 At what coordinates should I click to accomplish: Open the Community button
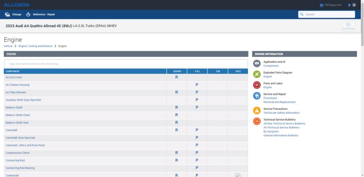click(349, 26)
